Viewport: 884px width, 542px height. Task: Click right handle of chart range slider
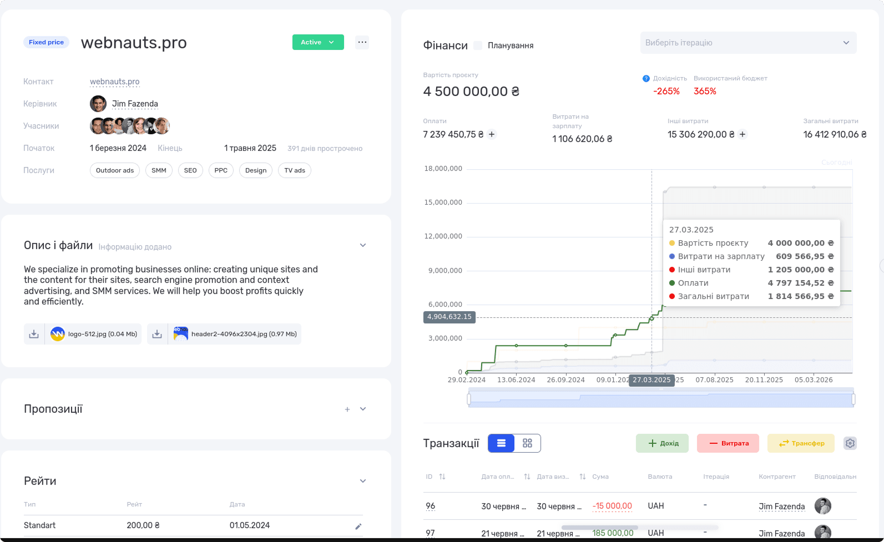(853, 399)
